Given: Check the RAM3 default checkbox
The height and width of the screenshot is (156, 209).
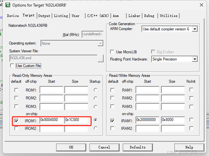Looking at the screenshot, I should coord(112,106).
